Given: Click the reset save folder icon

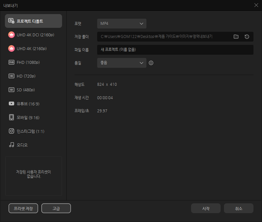Looking at the screenshot, I should coord(247,37).
